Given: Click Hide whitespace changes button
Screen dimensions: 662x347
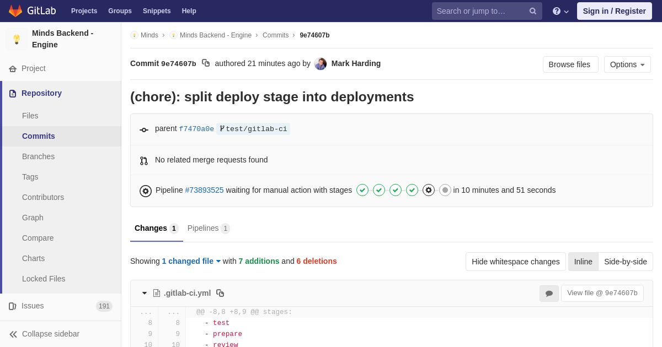Looking at the screenshot, I should [x=516, y=262].
